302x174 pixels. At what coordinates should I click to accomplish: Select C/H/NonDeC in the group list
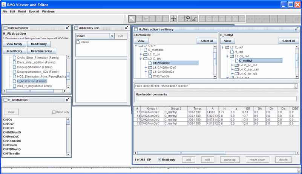pyautogui.click(x=11, y=136)
